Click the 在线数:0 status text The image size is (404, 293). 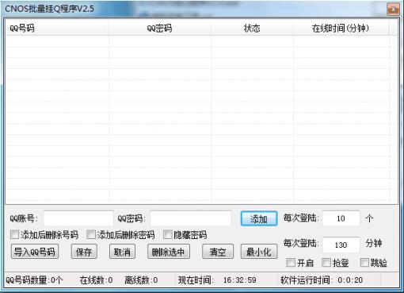point(96,280)
